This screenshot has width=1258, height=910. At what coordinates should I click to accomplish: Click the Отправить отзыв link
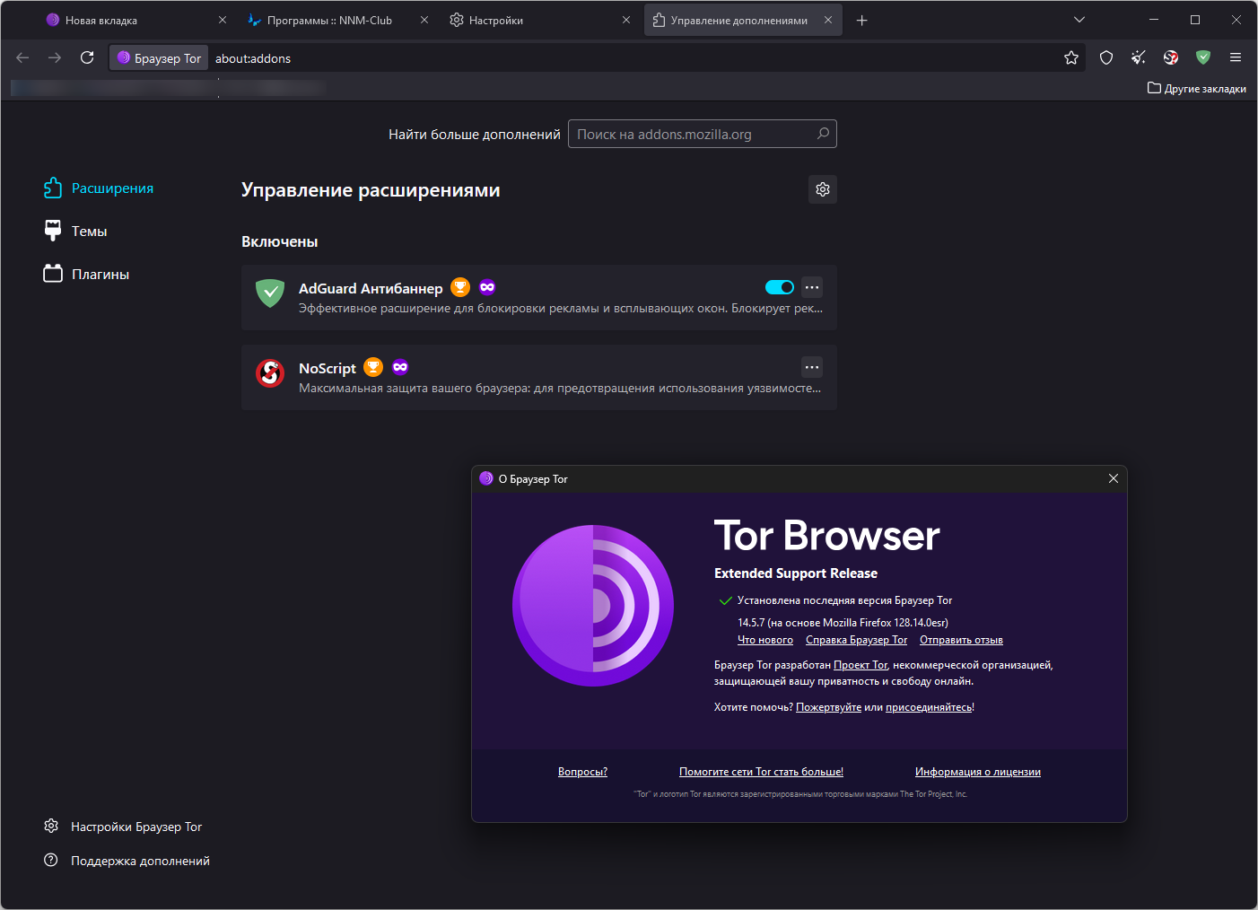[x=961, y=640]
